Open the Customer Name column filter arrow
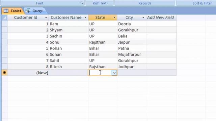Screen dimensions: 216x121 [x=85, y=18]
